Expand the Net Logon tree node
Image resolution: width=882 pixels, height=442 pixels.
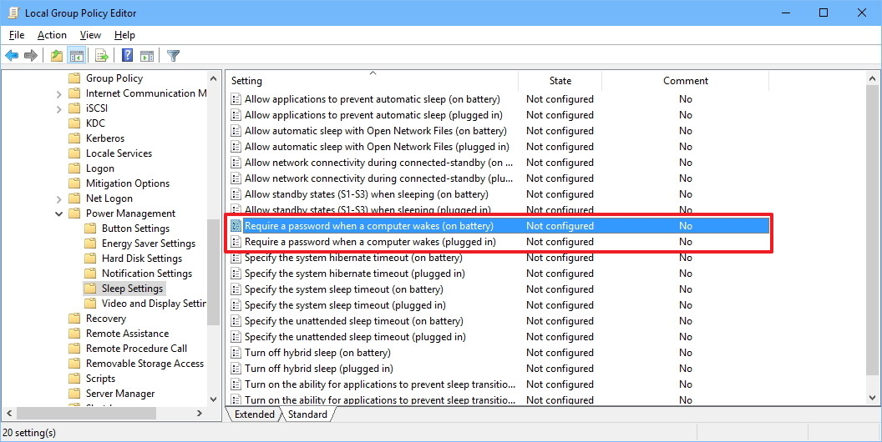pyautogui.click(x=59, y=198)
